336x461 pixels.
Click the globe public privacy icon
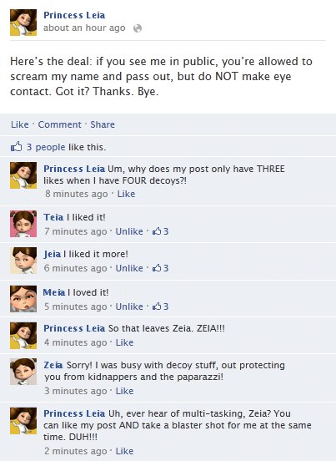click(138, 28)
